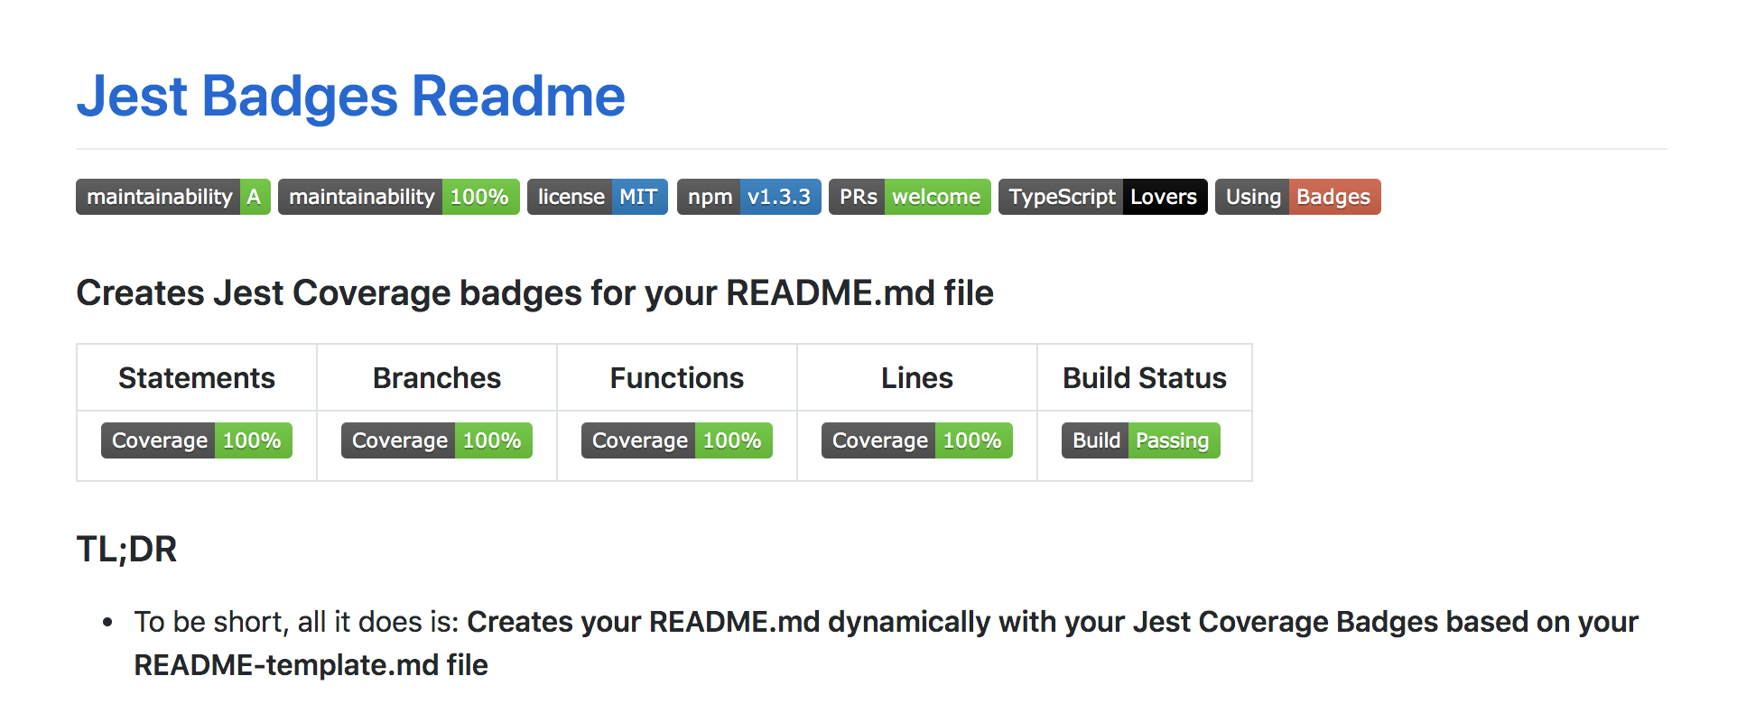This screenshot has width=1746, height=713.
Task: Click the Creates Jest Coverage badges heading
Action: (534, 293)
